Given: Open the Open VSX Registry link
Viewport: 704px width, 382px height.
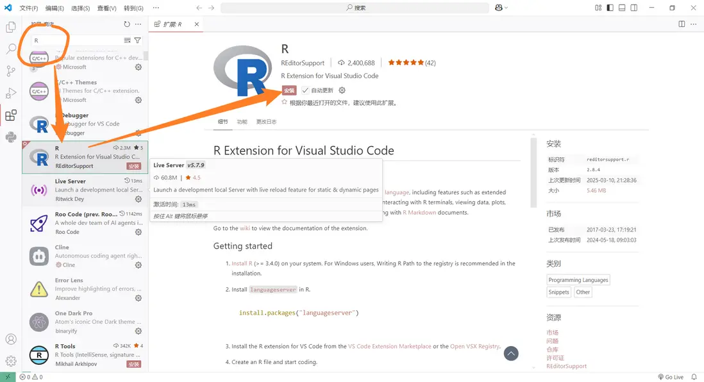Looking at the screenshot, I should pos(474,346).
